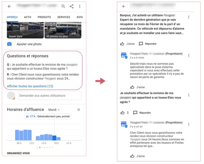204x164 pixels.
Task: Like the owner reply about 24 heures revision
Action: [132, 156]
